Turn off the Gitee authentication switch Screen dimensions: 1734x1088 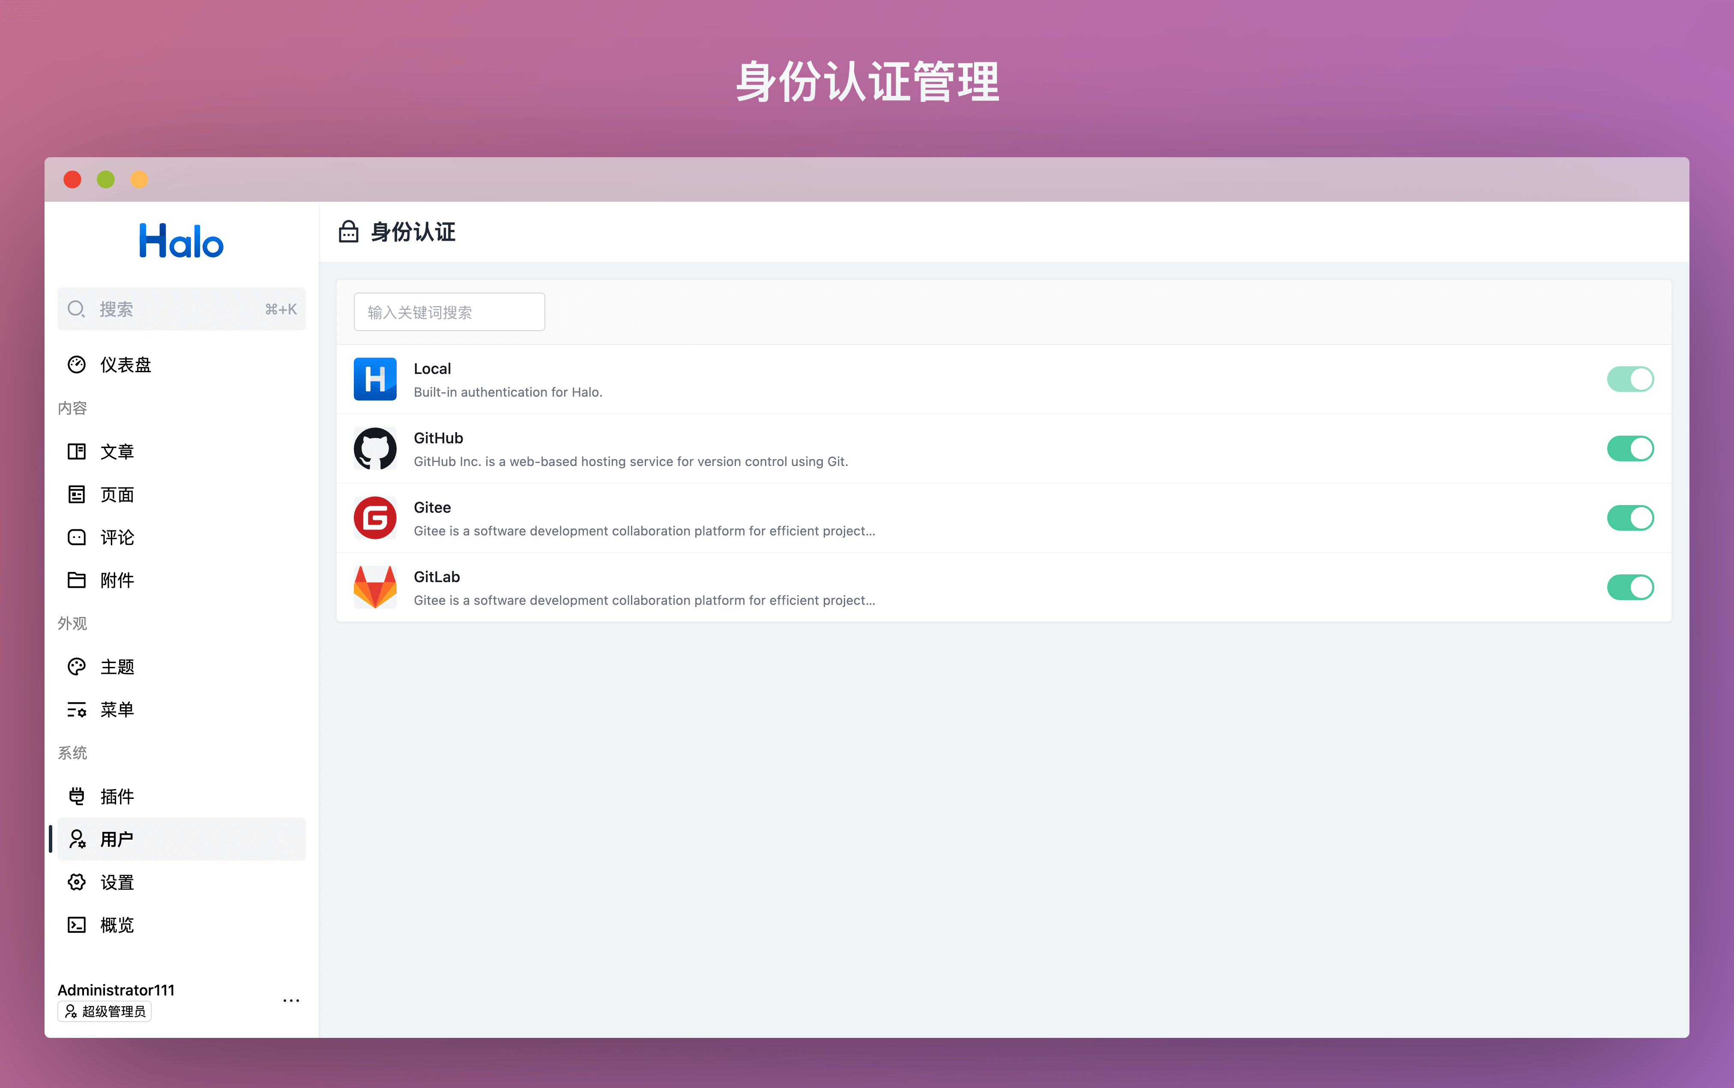click(x=1629, y=518)
